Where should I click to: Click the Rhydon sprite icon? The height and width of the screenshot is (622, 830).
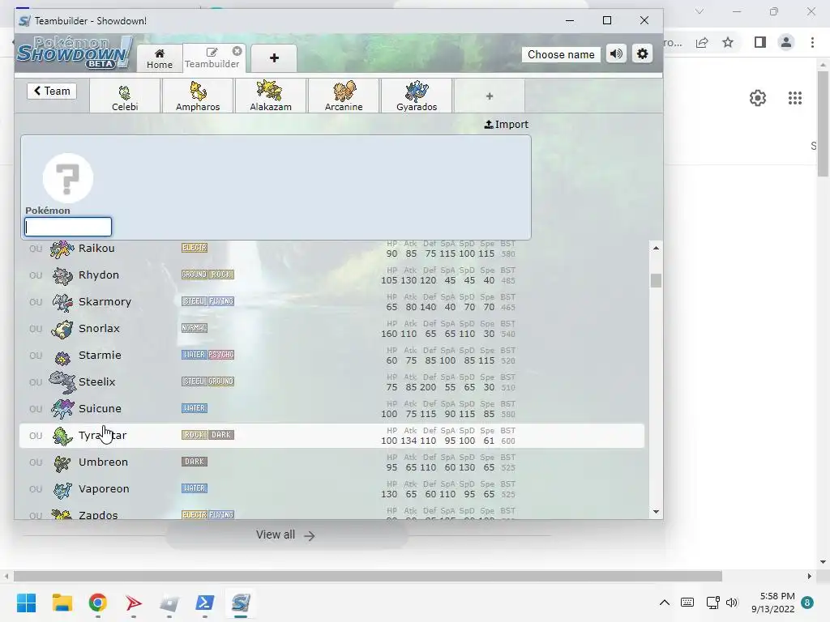[x=62, y=275]
